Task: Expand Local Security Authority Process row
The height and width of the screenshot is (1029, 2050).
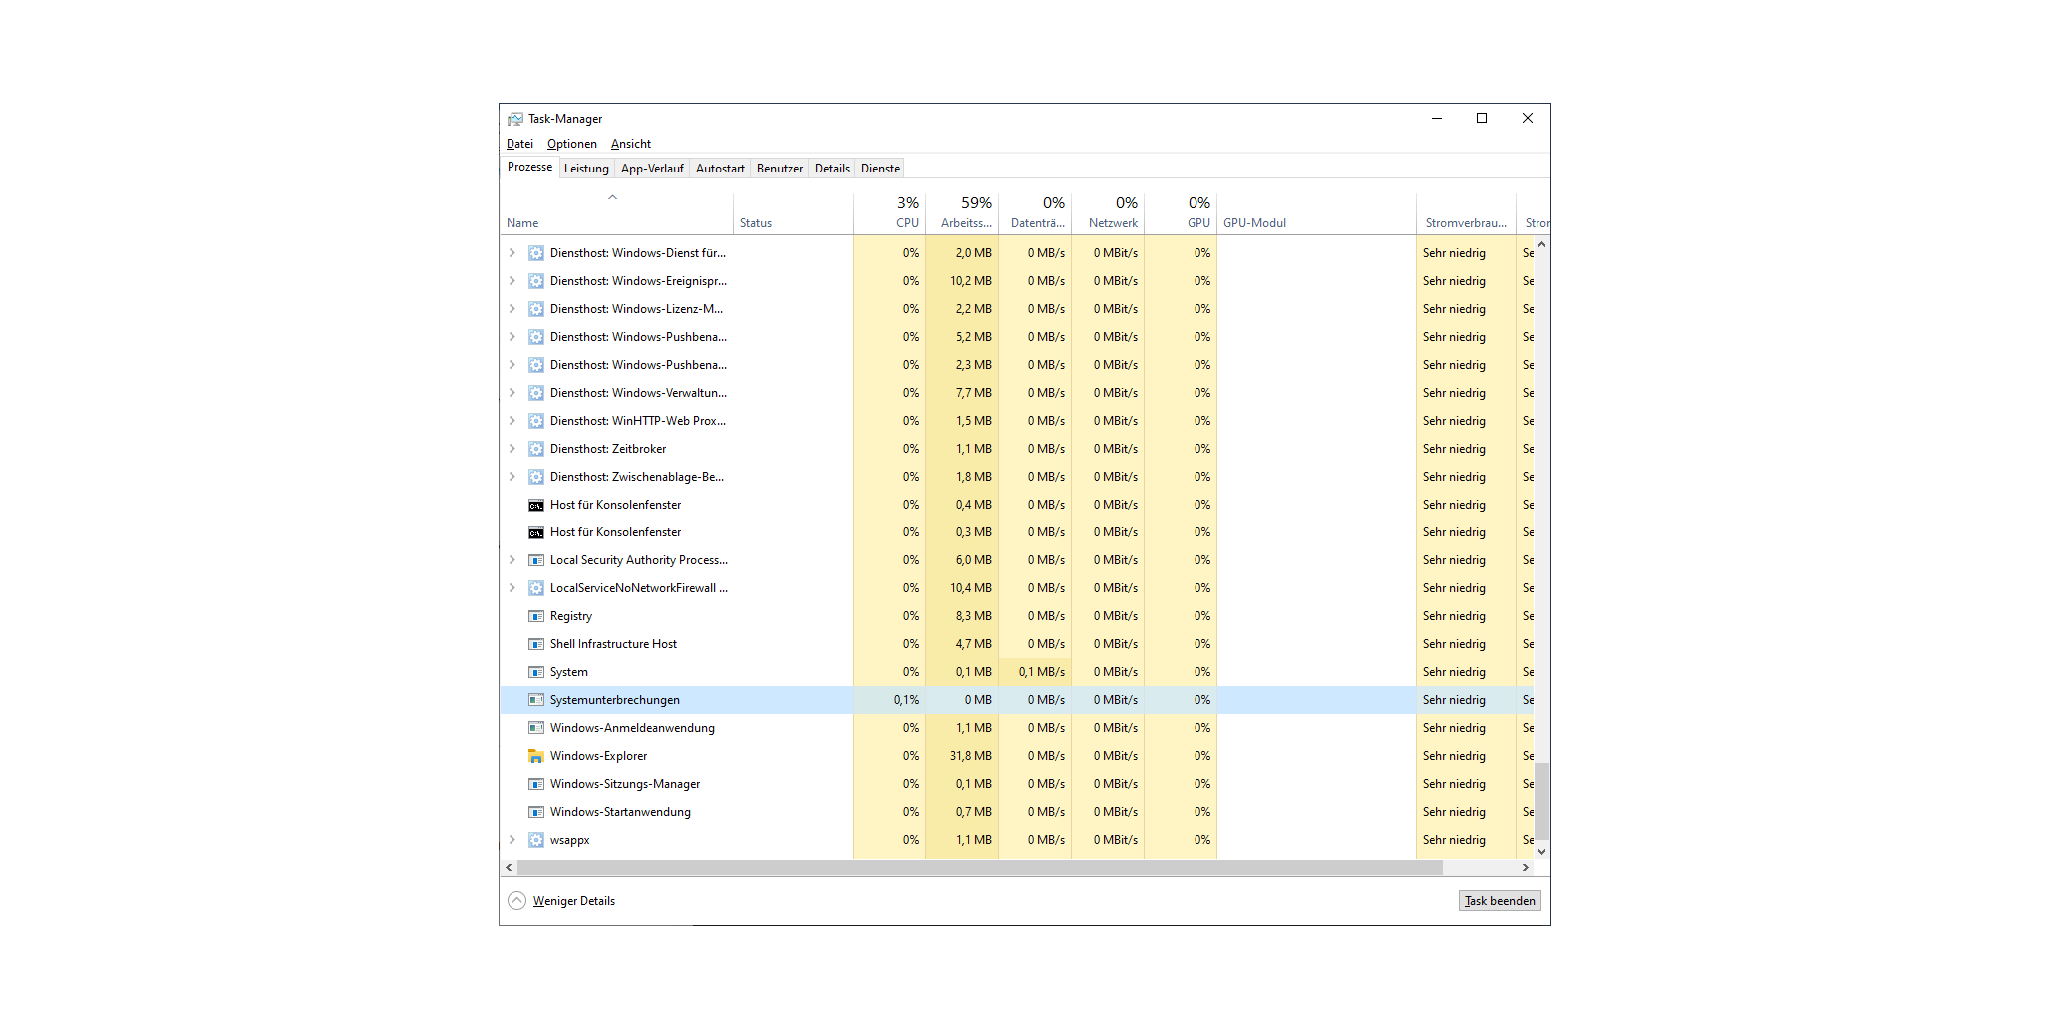Action: (x=512, y=560)
